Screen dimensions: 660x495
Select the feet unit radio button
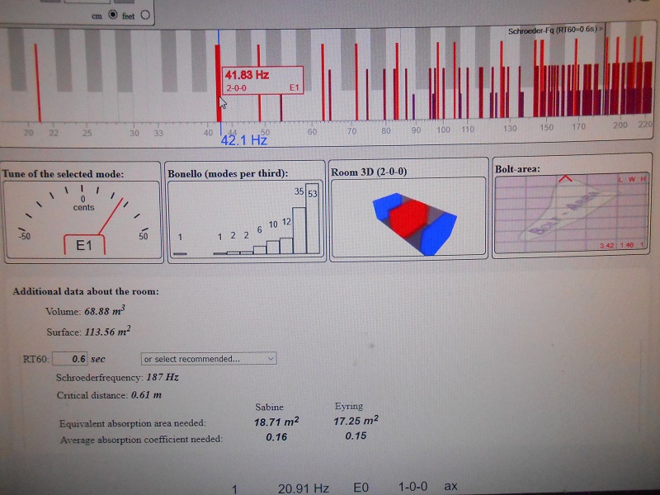[146, 15]
